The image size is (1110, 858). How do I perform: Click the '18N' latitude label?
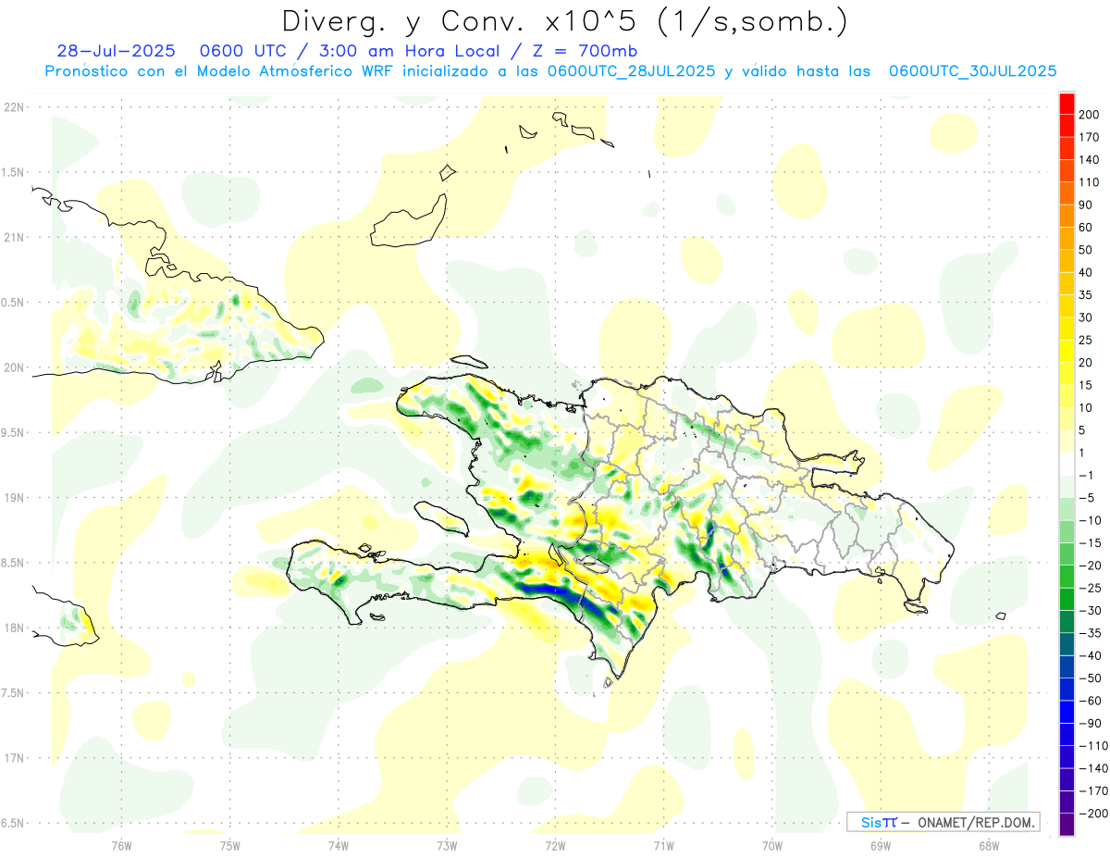tap(14, 628)
